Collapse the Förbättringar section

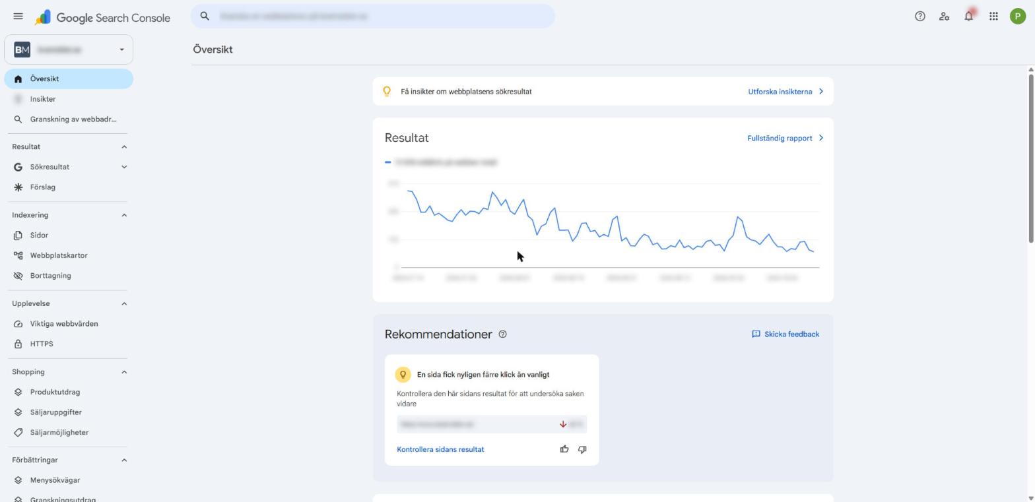123,460
